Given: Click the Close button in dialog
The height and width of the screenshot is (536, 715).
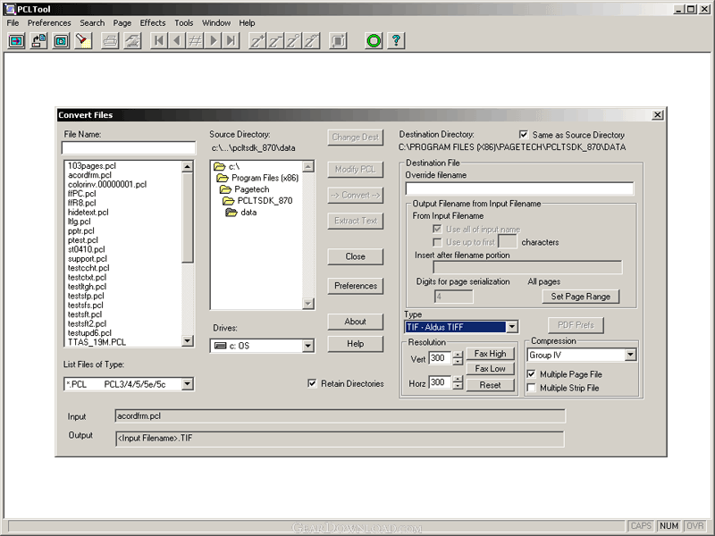Looking at the screenshot, I should coord(355,256).
